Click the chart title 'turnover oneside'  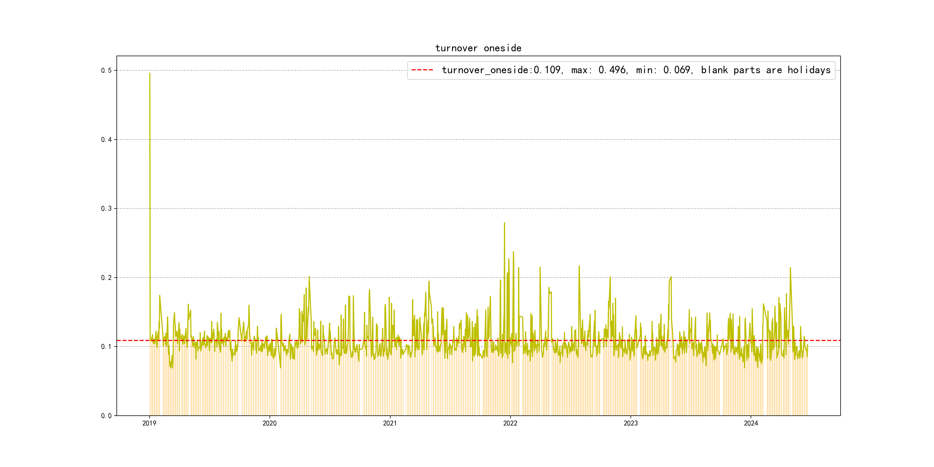(x=478, y=48)
